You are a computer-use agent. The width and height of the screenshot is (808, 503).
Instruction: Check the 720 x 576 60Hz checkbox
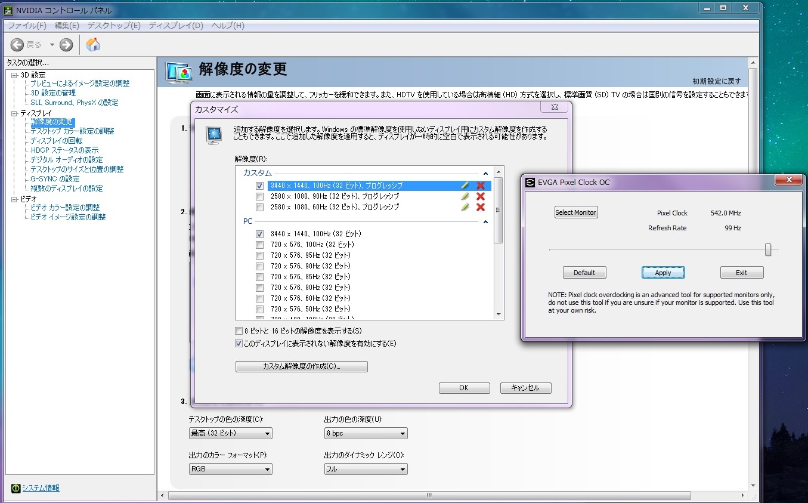[259, 298]
